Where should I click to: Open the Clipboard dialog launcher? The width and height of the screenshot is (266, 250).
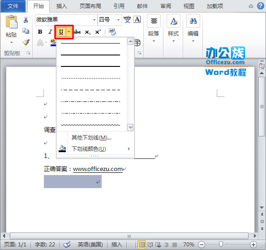coord(28,53)
